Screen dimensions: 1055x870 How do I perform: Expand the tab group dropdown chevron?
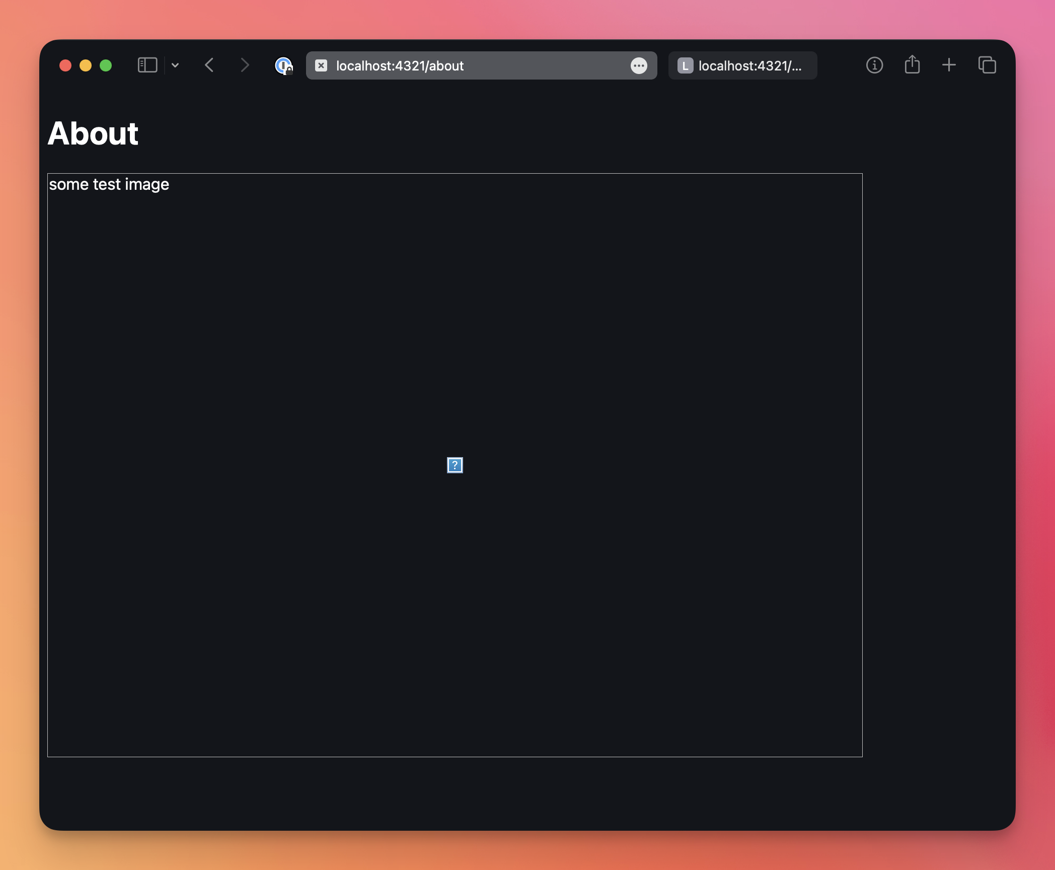click(175, 65)
